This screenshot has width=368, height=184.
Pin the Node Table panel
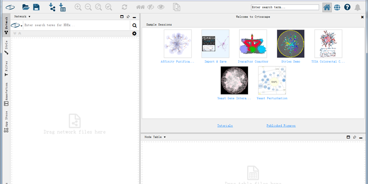click(x=355, y=137)
